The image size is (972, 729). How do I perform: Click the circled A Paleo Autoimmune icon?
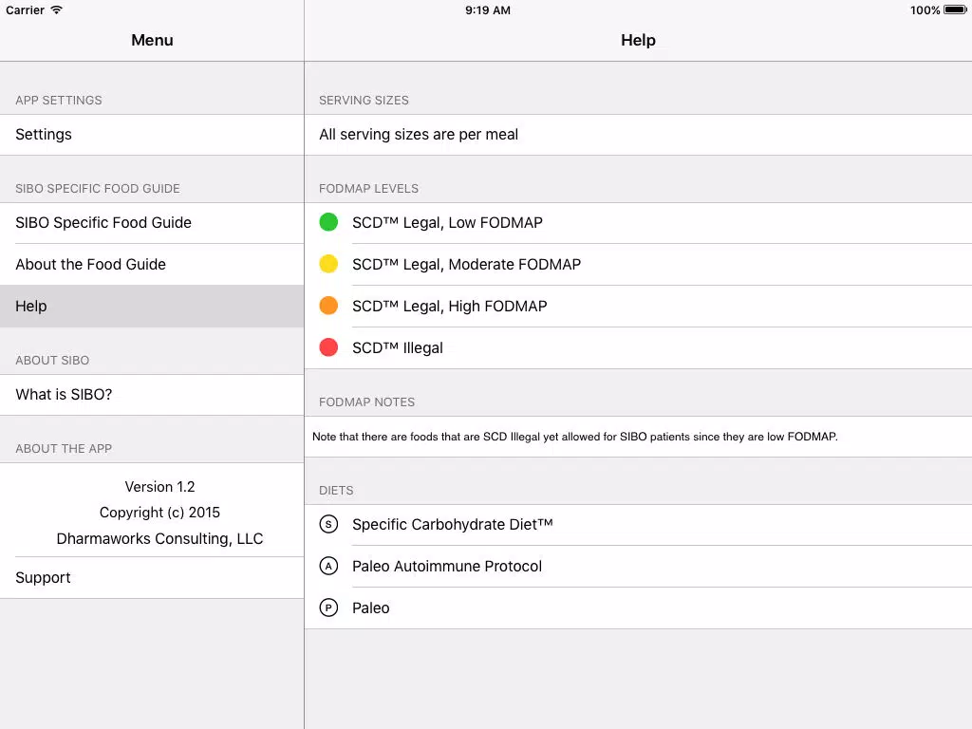point(328,566)
